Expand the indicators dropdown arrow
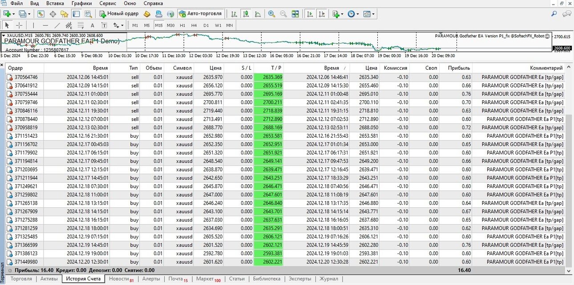Screen dimensions: 574x285 coord(342,14)
